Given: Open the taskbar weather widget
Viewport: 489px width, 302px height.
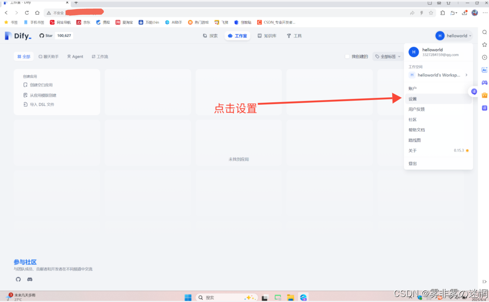Looking at the screenshot, I should coord(21,297).
